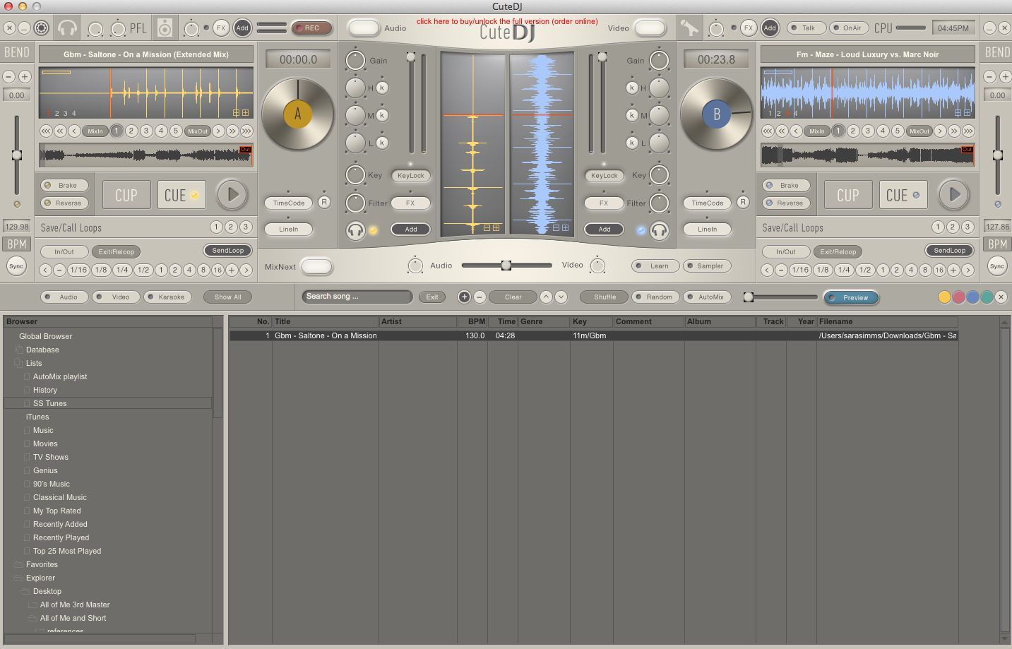Click deck A pitch bend plus

click(x=25, y=76)
